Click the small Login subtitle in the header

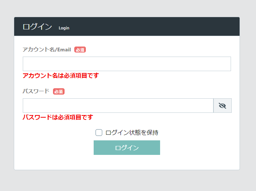[x=64, y=28]
